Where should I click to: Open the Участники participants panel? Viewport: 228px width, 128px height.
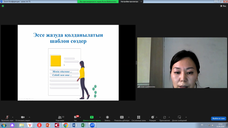coord(60,118)
